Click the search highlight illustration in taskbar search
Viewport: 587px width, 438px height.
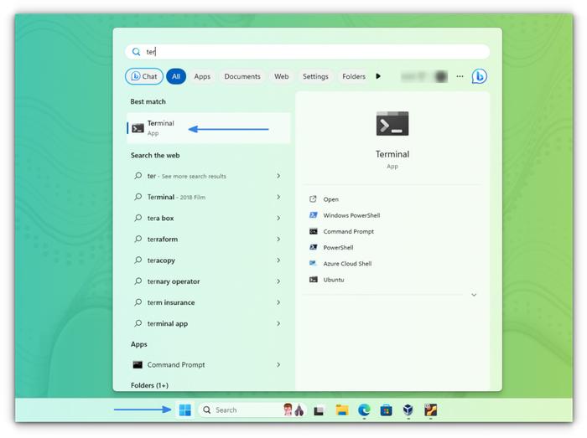click(x=293, y=410)
